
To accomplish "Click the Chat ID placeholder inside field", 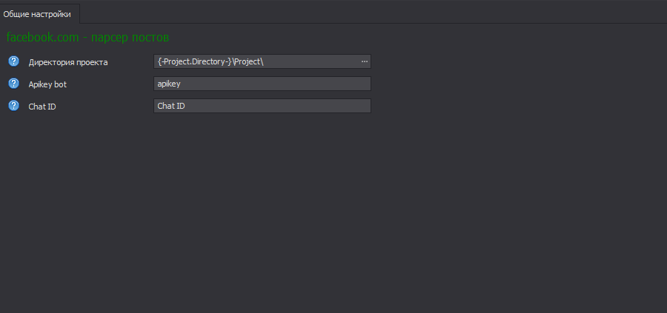I will [x=171, y=106].
